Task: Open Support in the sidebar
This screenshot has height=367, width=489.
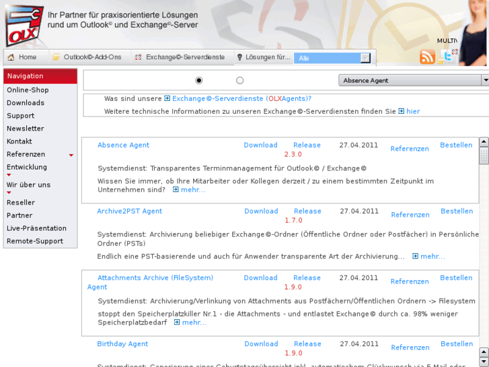Action: click(x=21, y=116)
